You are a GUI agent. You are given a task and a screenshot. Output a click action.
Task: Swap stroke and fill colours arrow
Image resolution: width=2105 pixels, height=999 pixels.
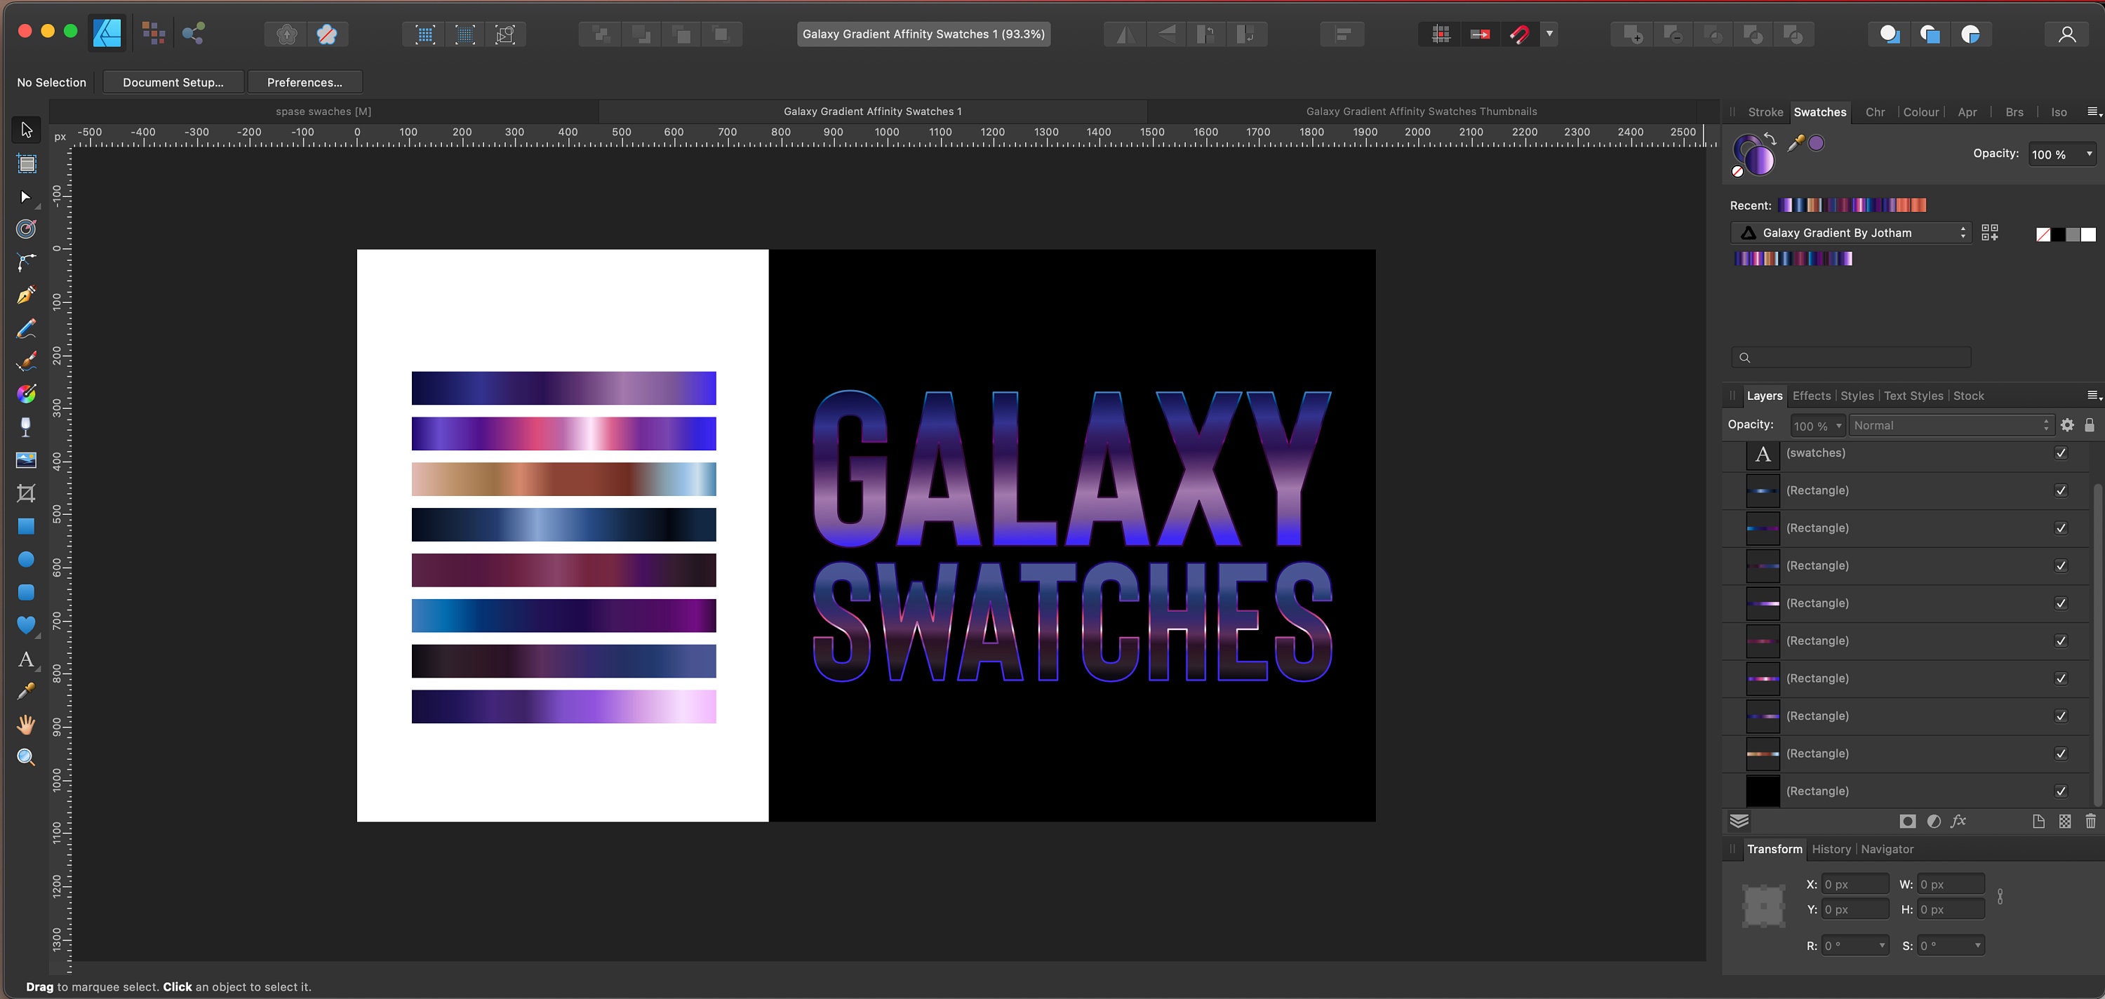pyautogui.click(x=1769, y=140)
